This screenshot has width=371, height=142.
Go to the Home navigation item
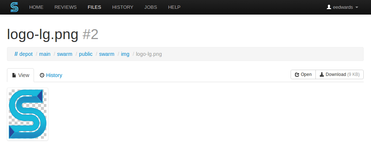(36, 7)
